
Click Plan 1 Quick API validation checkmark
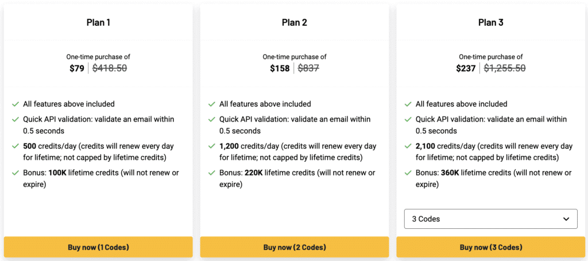click(15, 120)
